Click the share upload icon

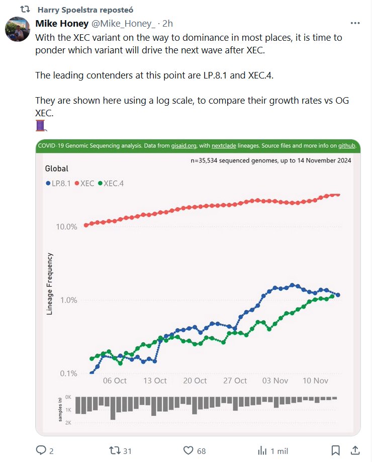[x=355, y=450]
